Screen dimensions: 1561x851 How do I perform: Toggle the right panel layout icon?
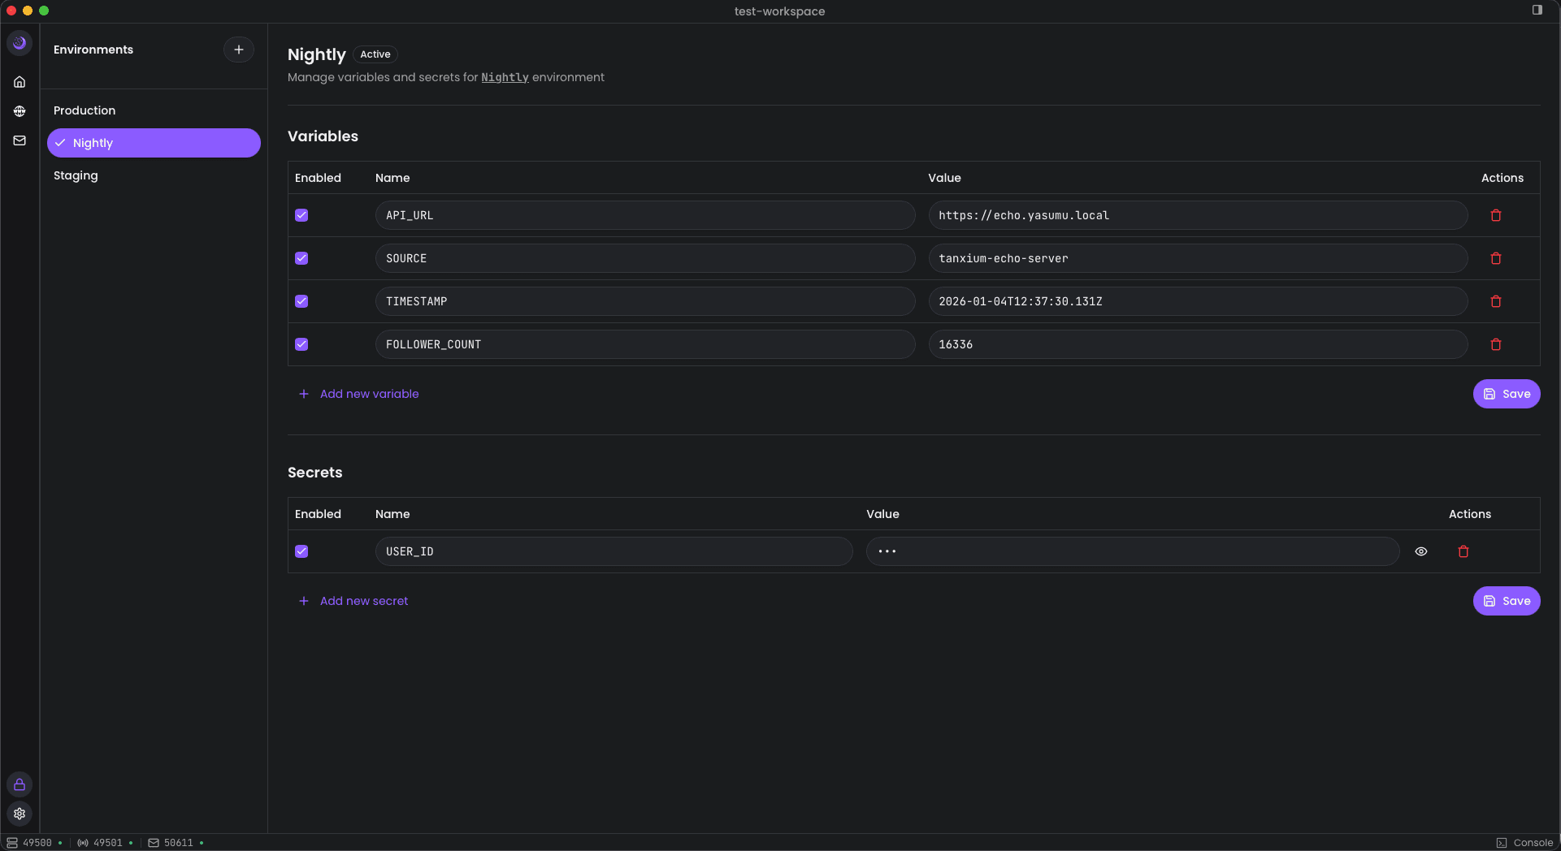click(x=1537, y=11)
